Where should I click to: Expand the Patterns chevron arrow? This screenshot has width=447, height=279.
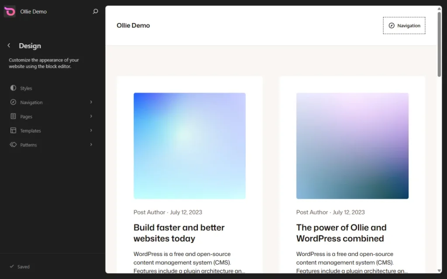(91, 145)
